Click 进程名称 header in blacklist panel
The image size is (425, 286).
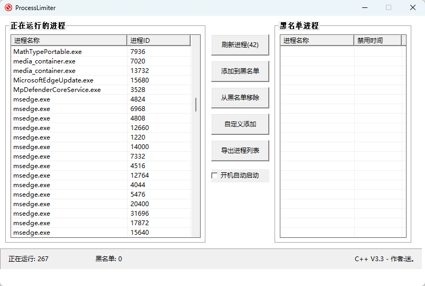pyautogui.click(x=317, y=40)
